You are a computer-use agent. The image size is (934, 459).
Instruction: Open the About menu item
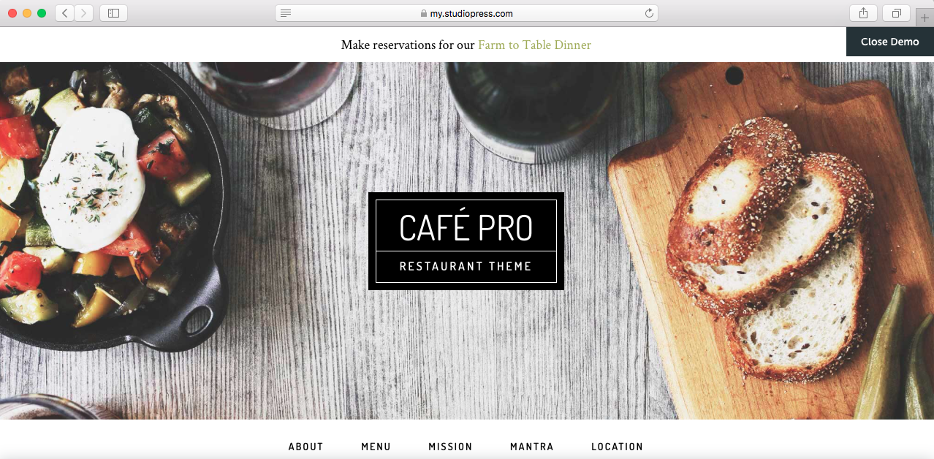[x=305, y=447]
